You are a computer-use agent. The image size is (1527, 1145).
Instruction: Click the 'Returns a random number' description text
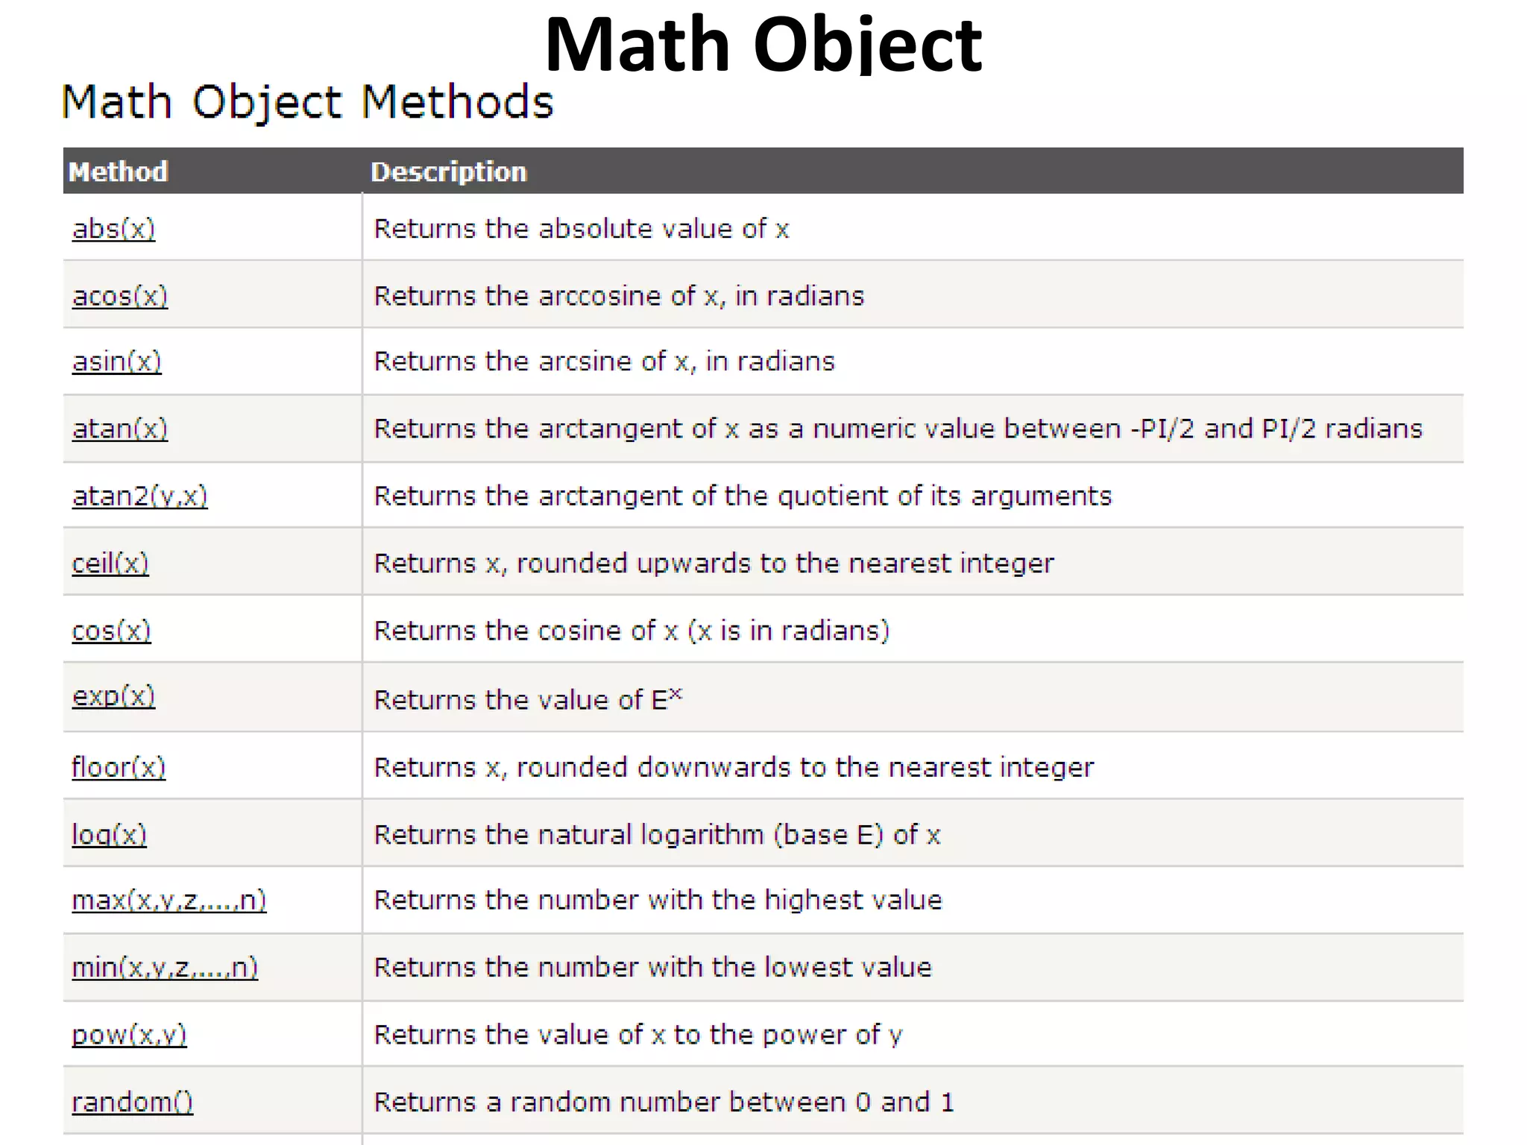tap(664, 1102)
